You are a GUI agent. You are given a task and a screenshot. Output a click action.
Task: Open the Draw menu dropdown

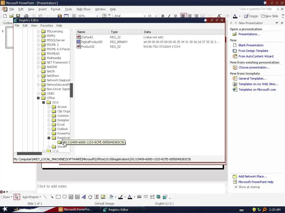coord(8,197)
